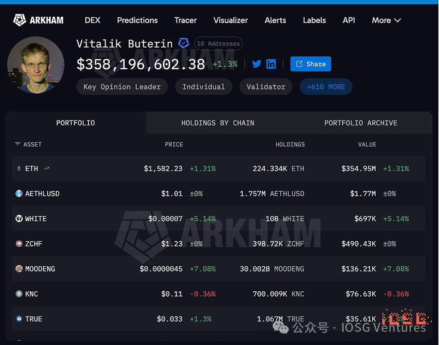Switch to Holdings By Chain tab
This screenshot has width=439, height=345.
[x=218, y=123]
